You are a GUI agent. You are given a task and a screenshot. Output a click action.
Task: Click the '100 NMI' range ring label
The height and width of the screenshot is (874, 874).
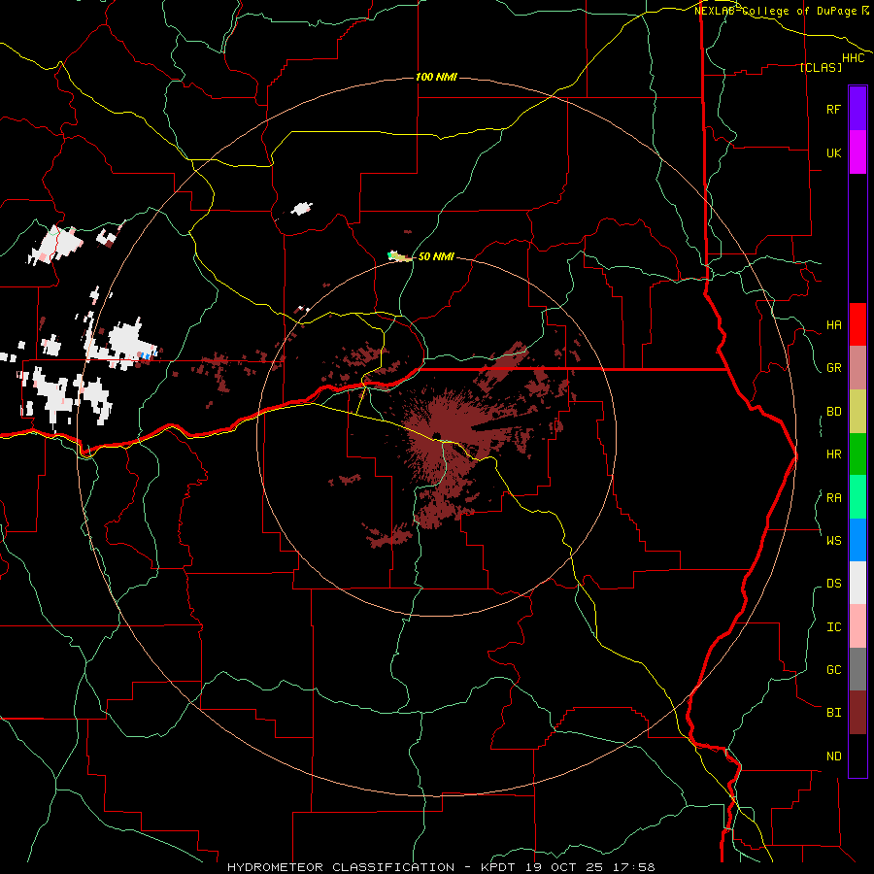coord(436,77)
